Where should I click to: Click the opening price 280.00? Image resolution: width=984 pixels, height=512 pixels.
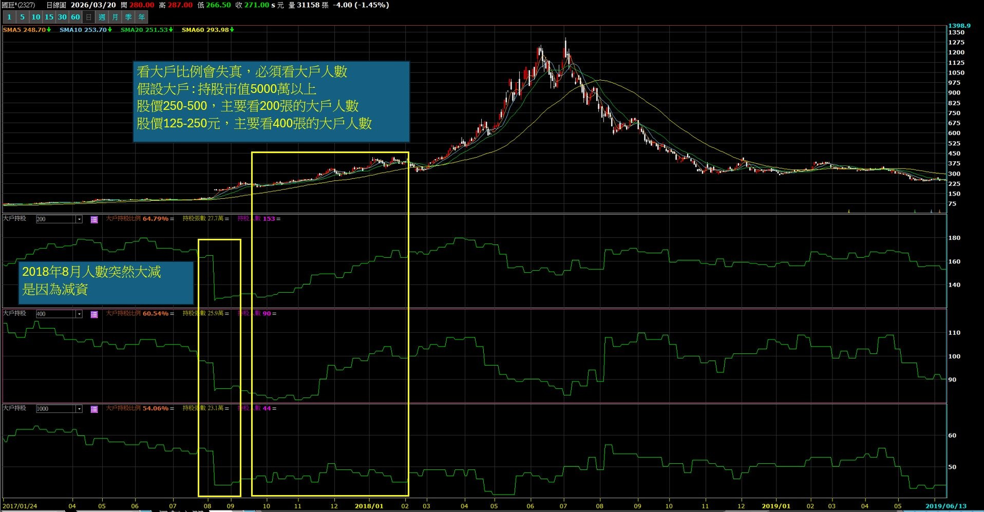pos(141,5)
